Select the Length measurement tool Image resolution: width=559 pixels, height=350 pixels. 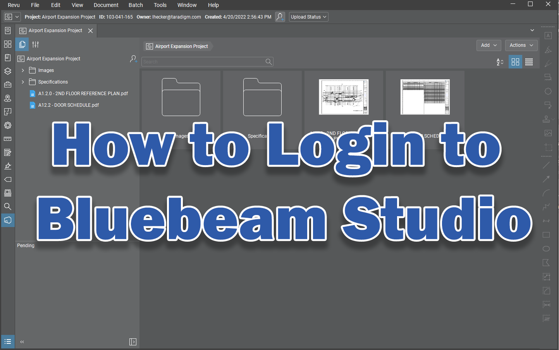(x=546, y=304)
